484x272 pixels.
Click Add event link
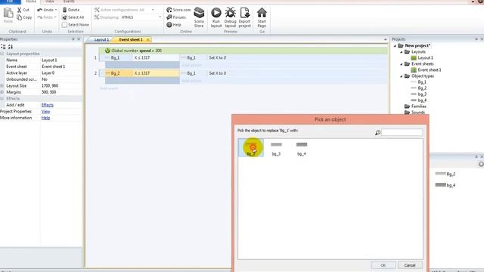pyautogui.click(x=109, y=88)
